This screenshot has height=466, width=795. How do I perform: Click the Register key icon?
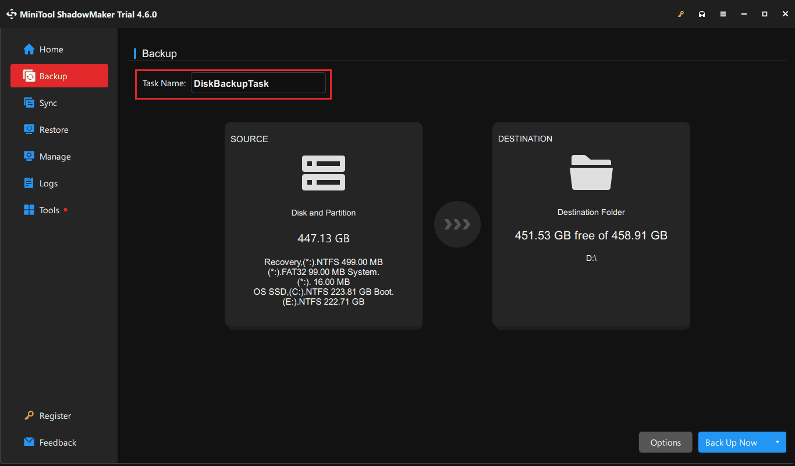tap(29, 416)
